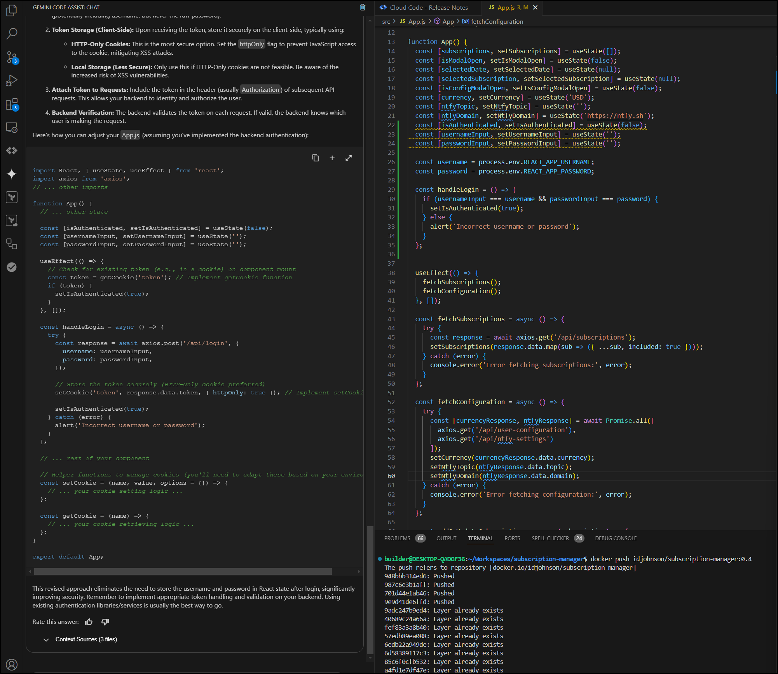Click the src breadcrumb segment
The image size is (778, 674).
coord(386,22)
